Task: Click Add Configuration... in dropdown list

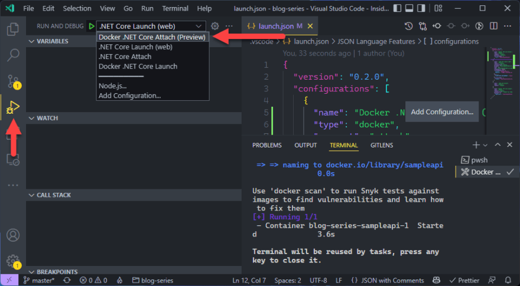Action: click(x=152, y=96)
